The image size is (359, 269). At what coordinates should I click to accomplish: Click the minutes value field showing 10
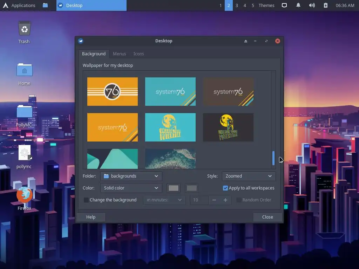pyautogui.click(x=199, y=200)
